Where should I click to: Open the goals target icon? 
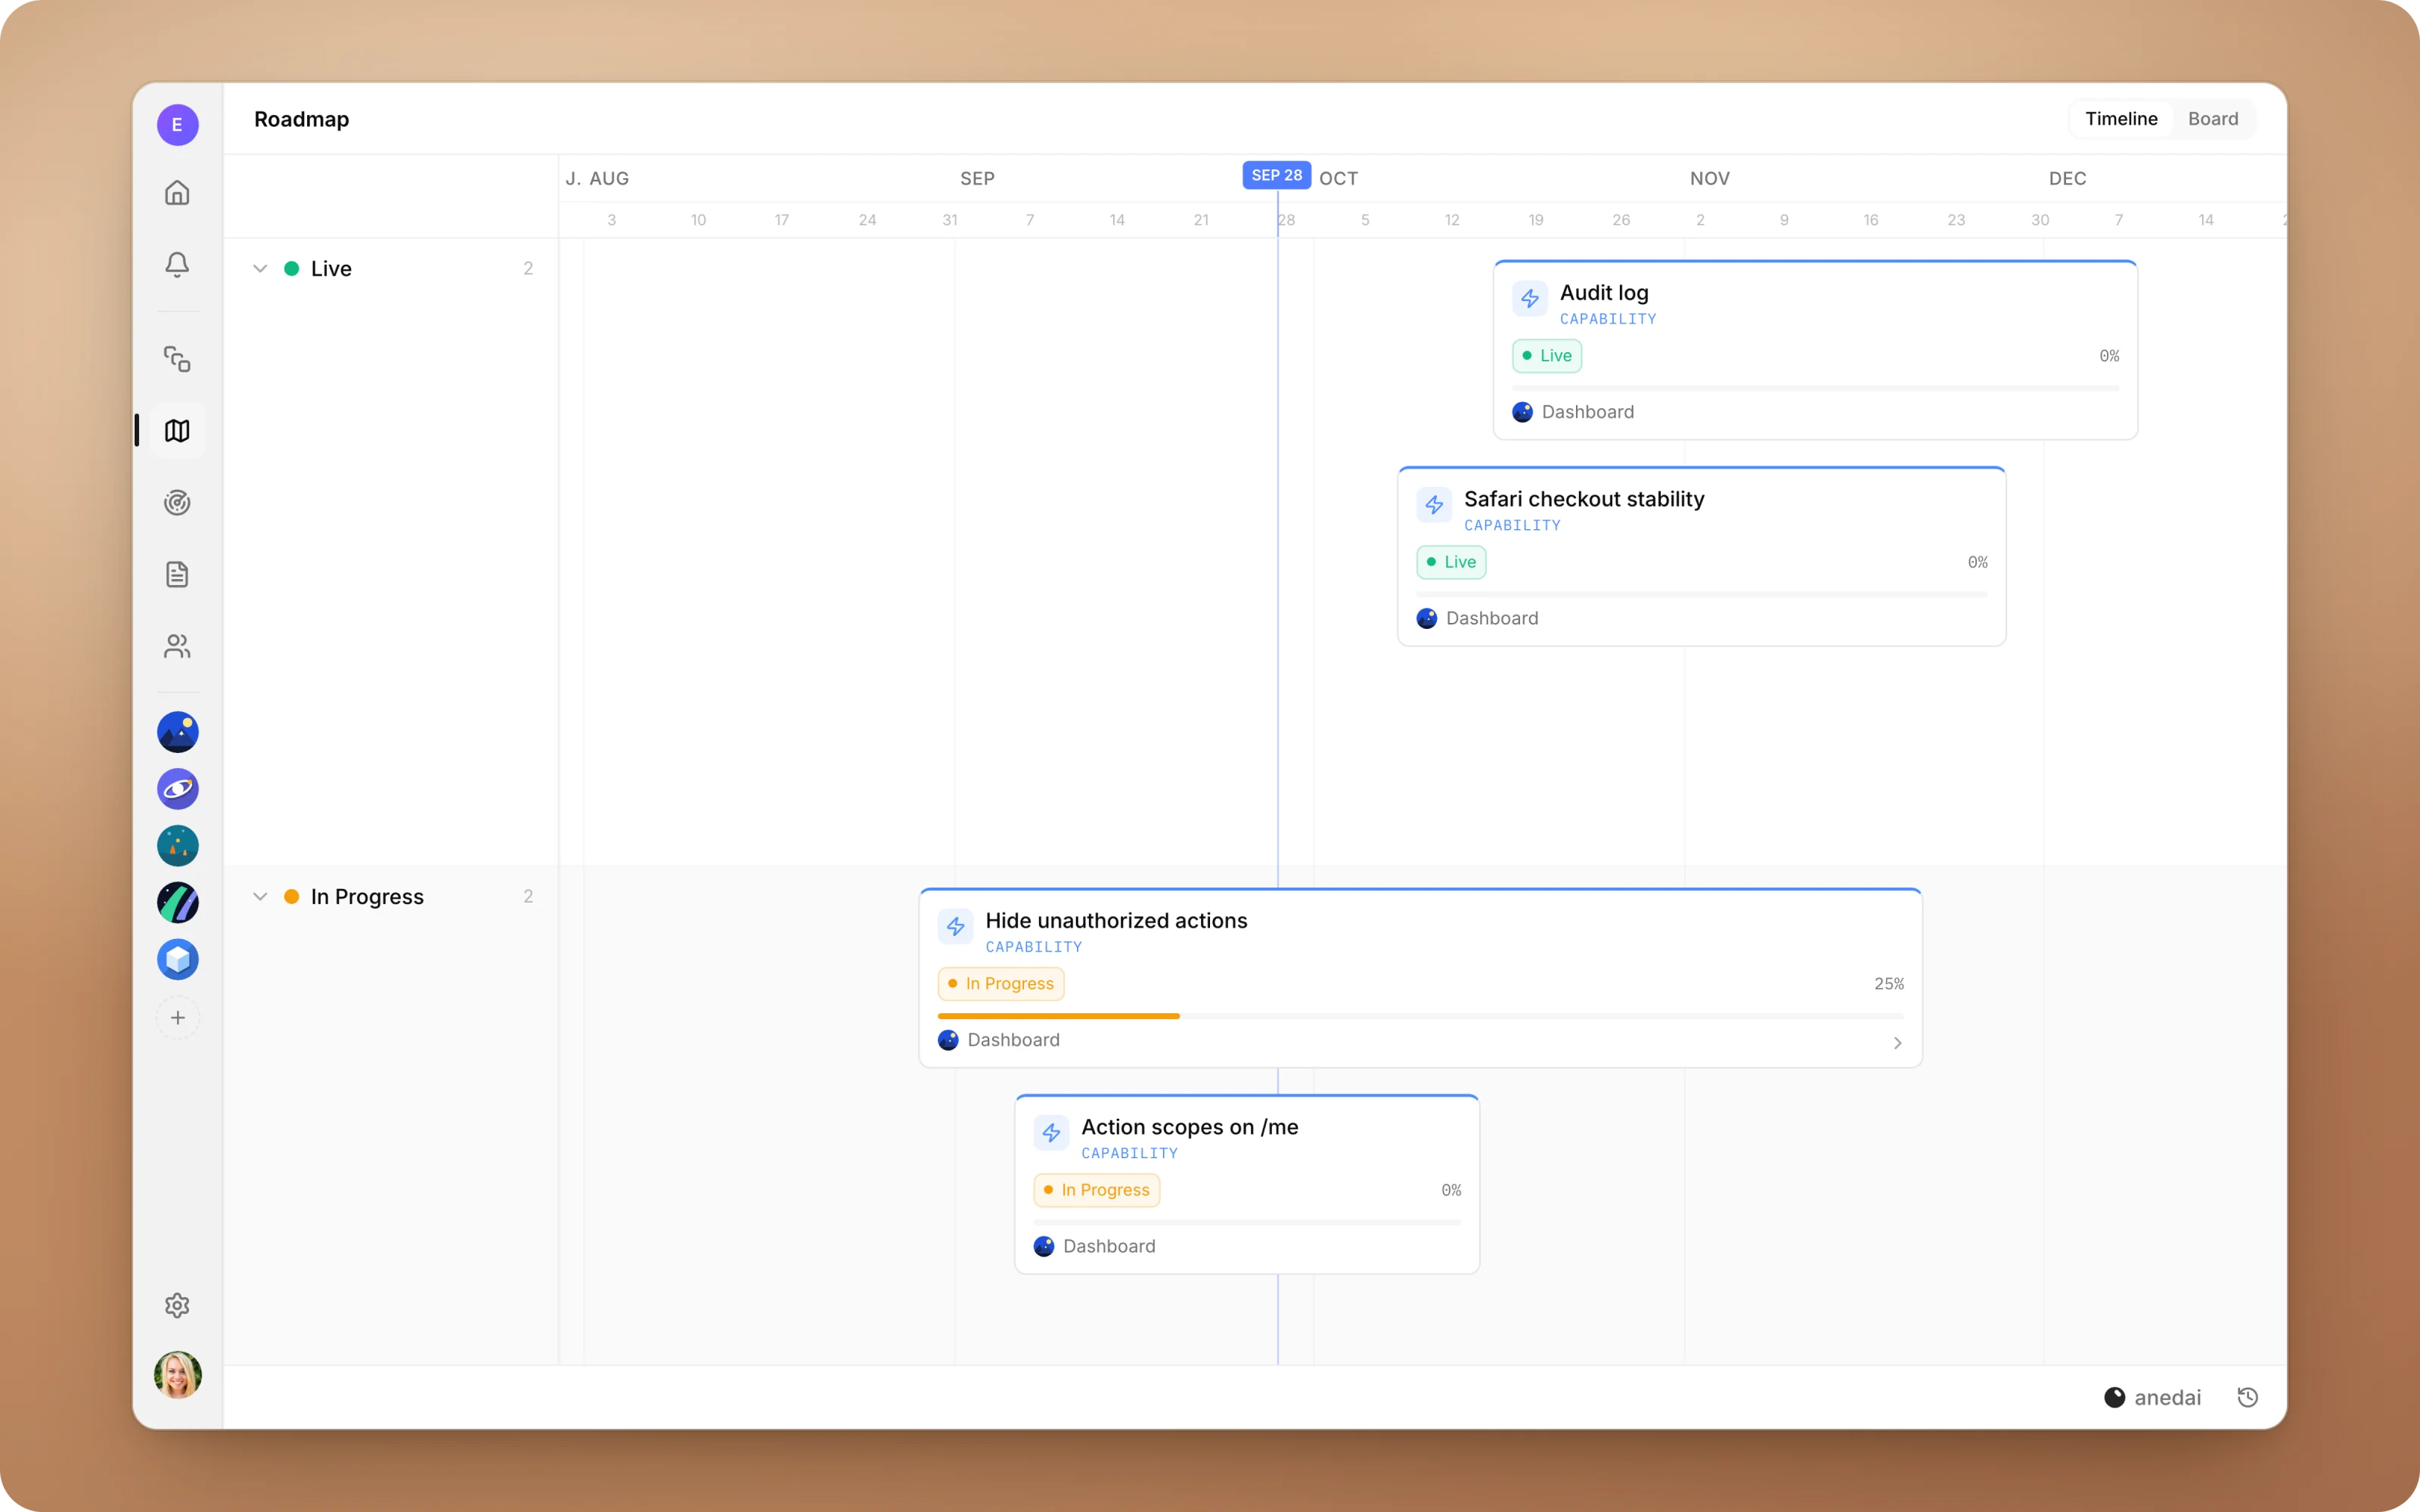(x=177, y=502)
